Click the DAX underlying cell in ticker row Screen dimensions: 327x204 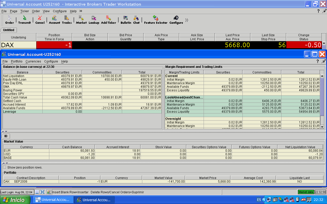(x=18, y=45)
